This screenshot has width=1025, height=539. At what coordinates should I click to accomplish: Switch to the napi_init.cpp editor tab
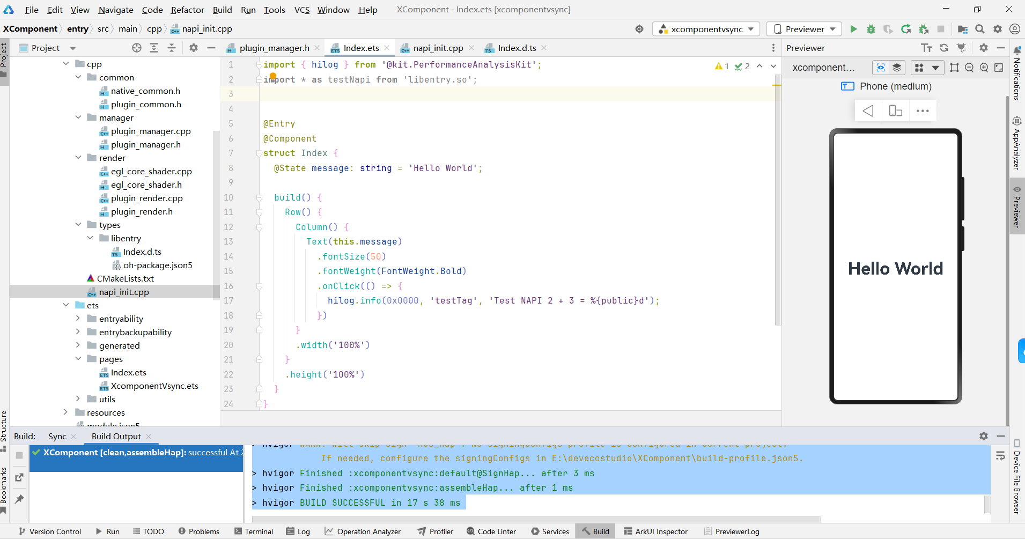click(438, 48)
